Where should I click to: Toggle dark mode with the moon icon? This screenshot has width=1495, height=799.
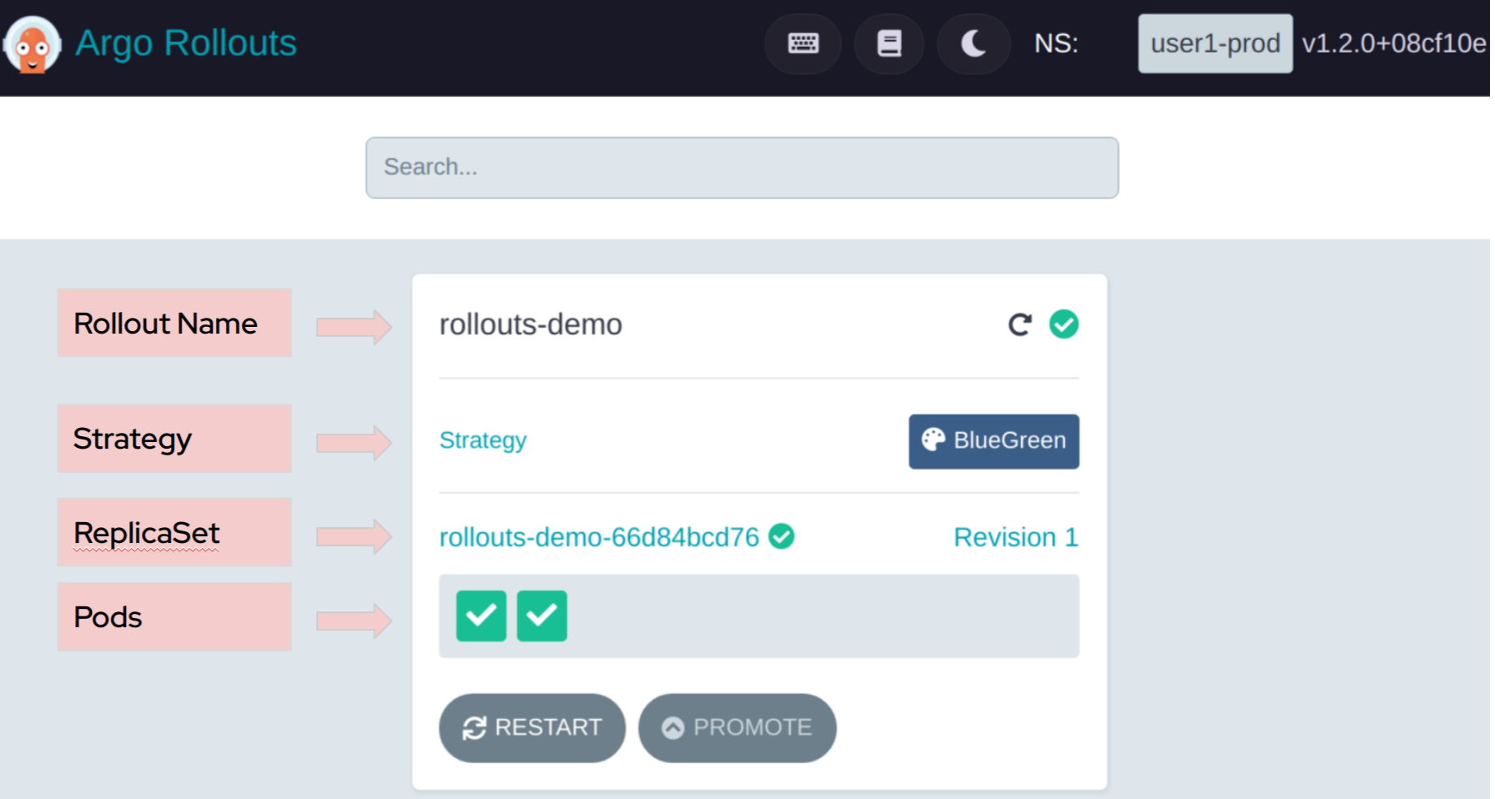[x=974, y=43]
